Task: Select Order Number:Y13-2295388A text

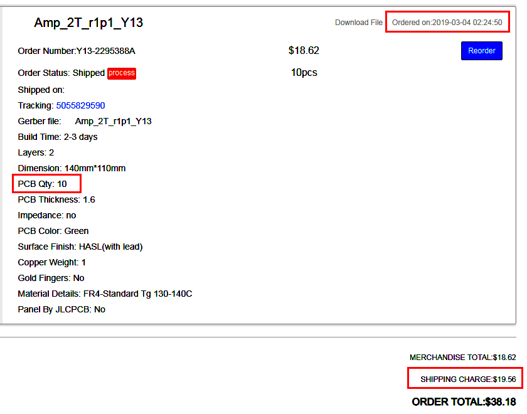Action: 77,51
